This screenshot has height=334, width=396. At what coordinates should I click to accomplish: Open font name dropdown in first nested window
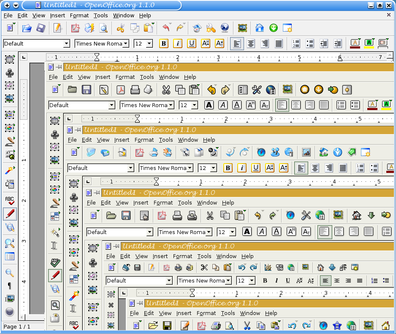pyautogui.click(x=171, y=105)
